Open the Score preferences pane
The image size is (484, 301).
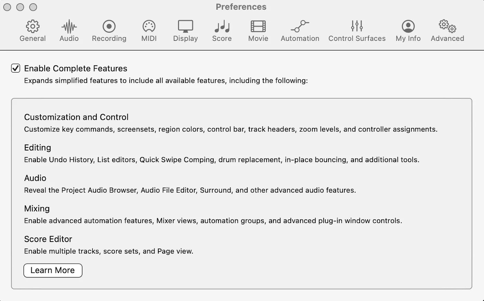click(x=222, y=30)
